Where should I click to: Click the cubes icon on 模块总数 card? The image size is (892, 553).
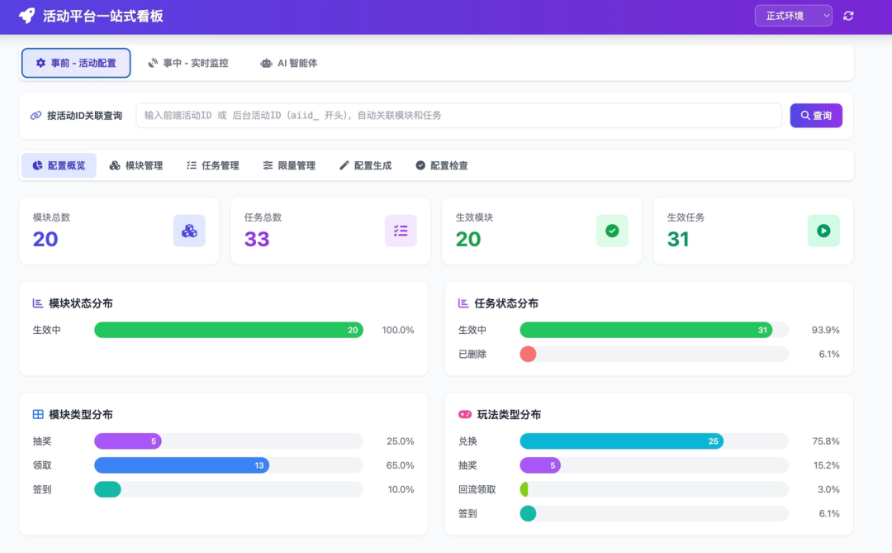click(x=189, y=231)
